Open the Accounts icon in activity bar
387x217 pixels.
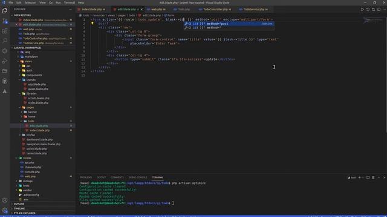tap(5, 200)
